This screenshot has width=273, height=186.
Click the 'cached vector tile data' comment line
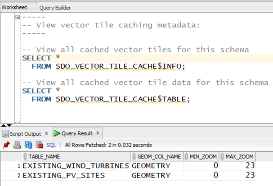[145, 83]
